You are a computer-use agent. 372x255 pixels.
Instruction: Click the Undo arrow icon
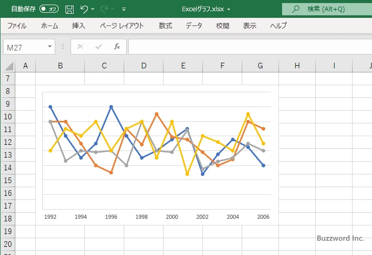tap(84, 9)
